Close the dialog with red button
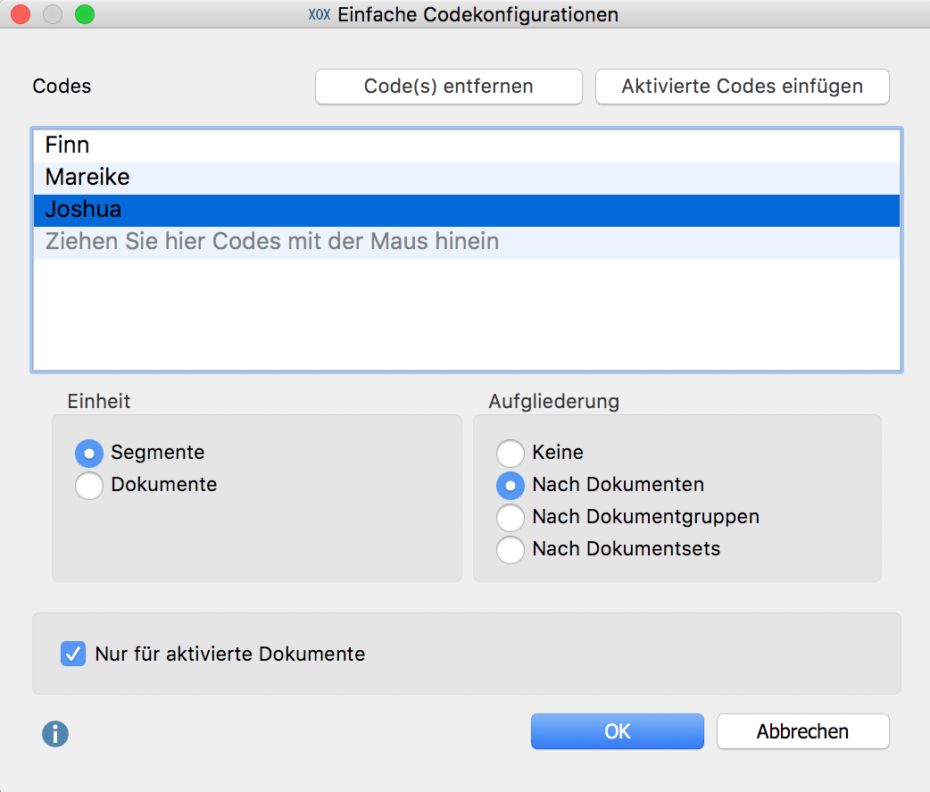 (21, 14)
